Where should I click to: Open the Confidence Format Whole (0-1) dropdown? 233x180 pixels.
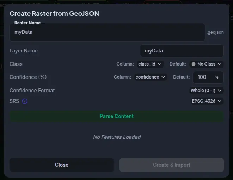point(206,91)
